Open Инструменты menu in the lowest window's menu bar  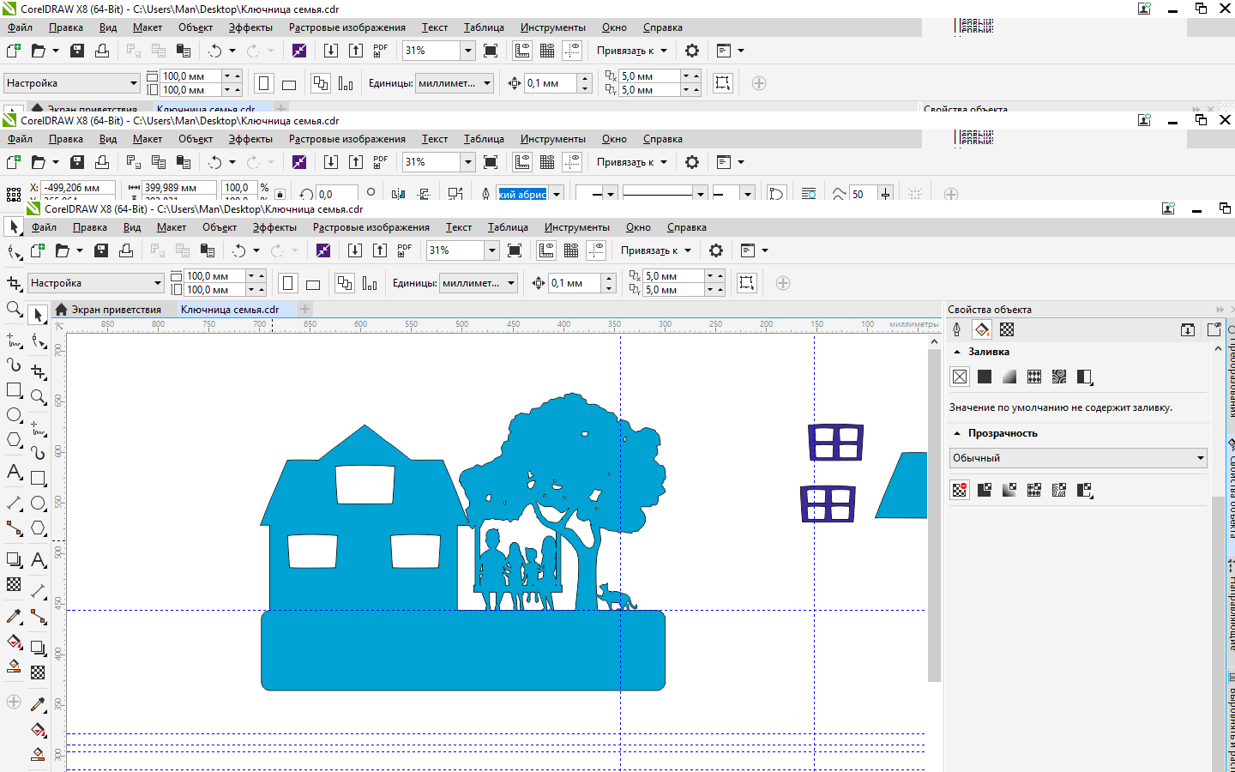click(x=576, y=227)
